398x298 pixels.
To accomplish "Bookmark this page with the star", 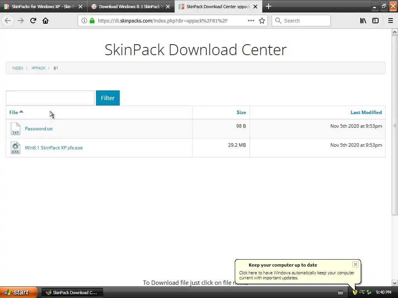I will 262,21.
